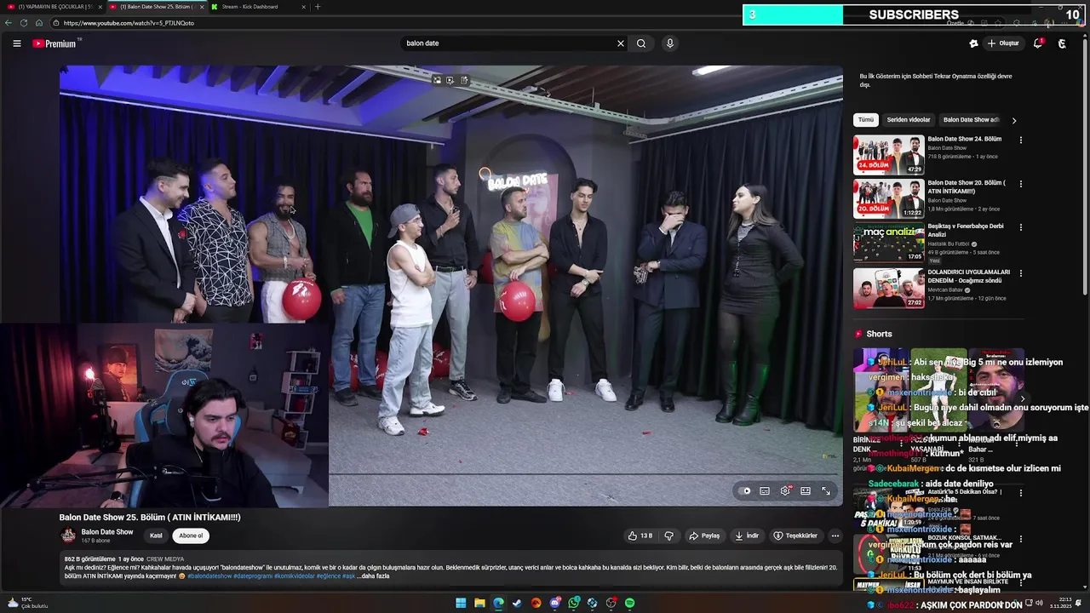Viewport: 1090px width, 613px height.
Task: Open options for DOLANDIRICI UYGULAMALARI video
Action: point(1021,273)
